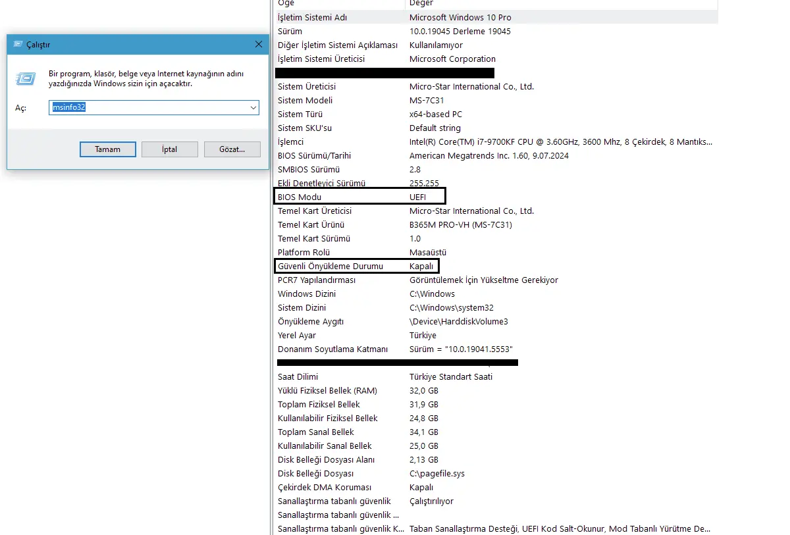Click the C:\pagefile.sys value
The height and width of the screenshot is (535, 790).
438,473
